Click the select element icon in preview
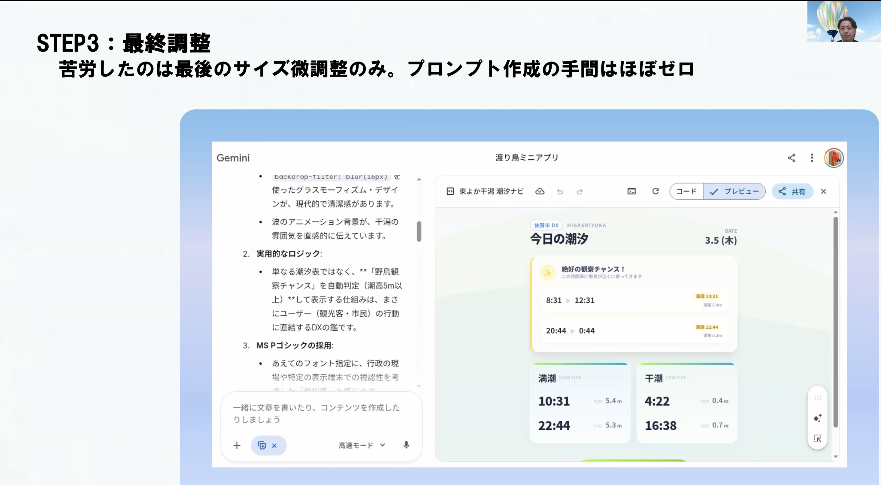The image size is (881, 485). [x=817, y=438]
